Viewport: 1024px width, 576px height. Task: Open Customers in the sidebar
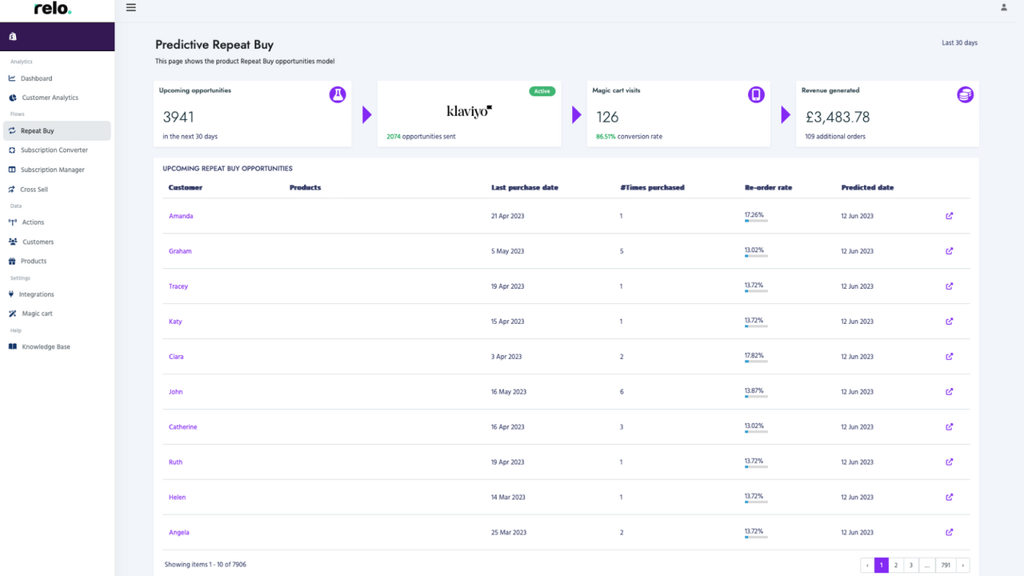(38, 242)
